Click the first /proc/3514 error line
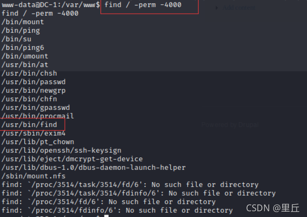The width and height of the screenshot is (307, 217). [130, 185]
